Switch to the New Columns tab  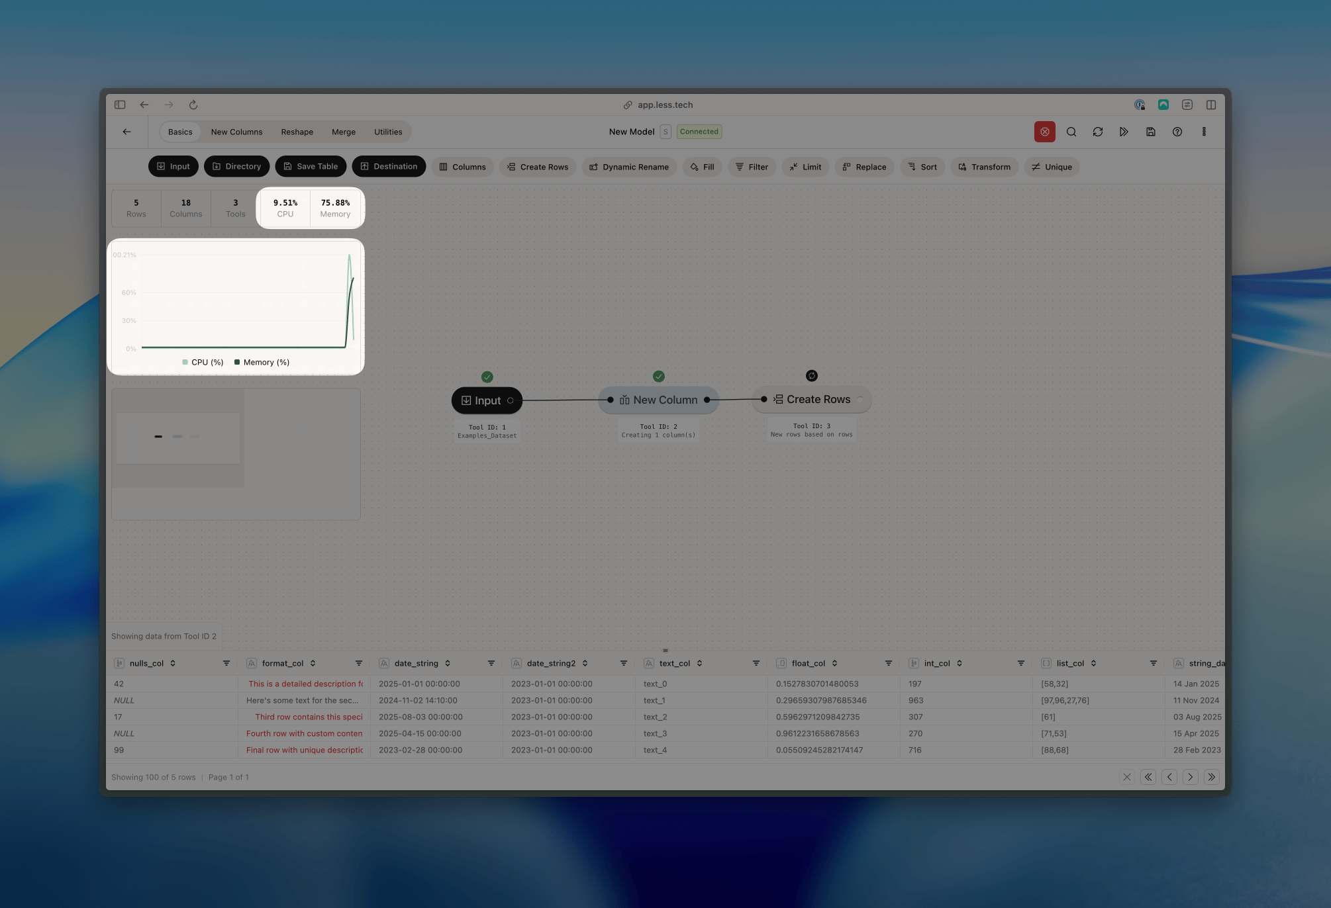coord(236,132)
